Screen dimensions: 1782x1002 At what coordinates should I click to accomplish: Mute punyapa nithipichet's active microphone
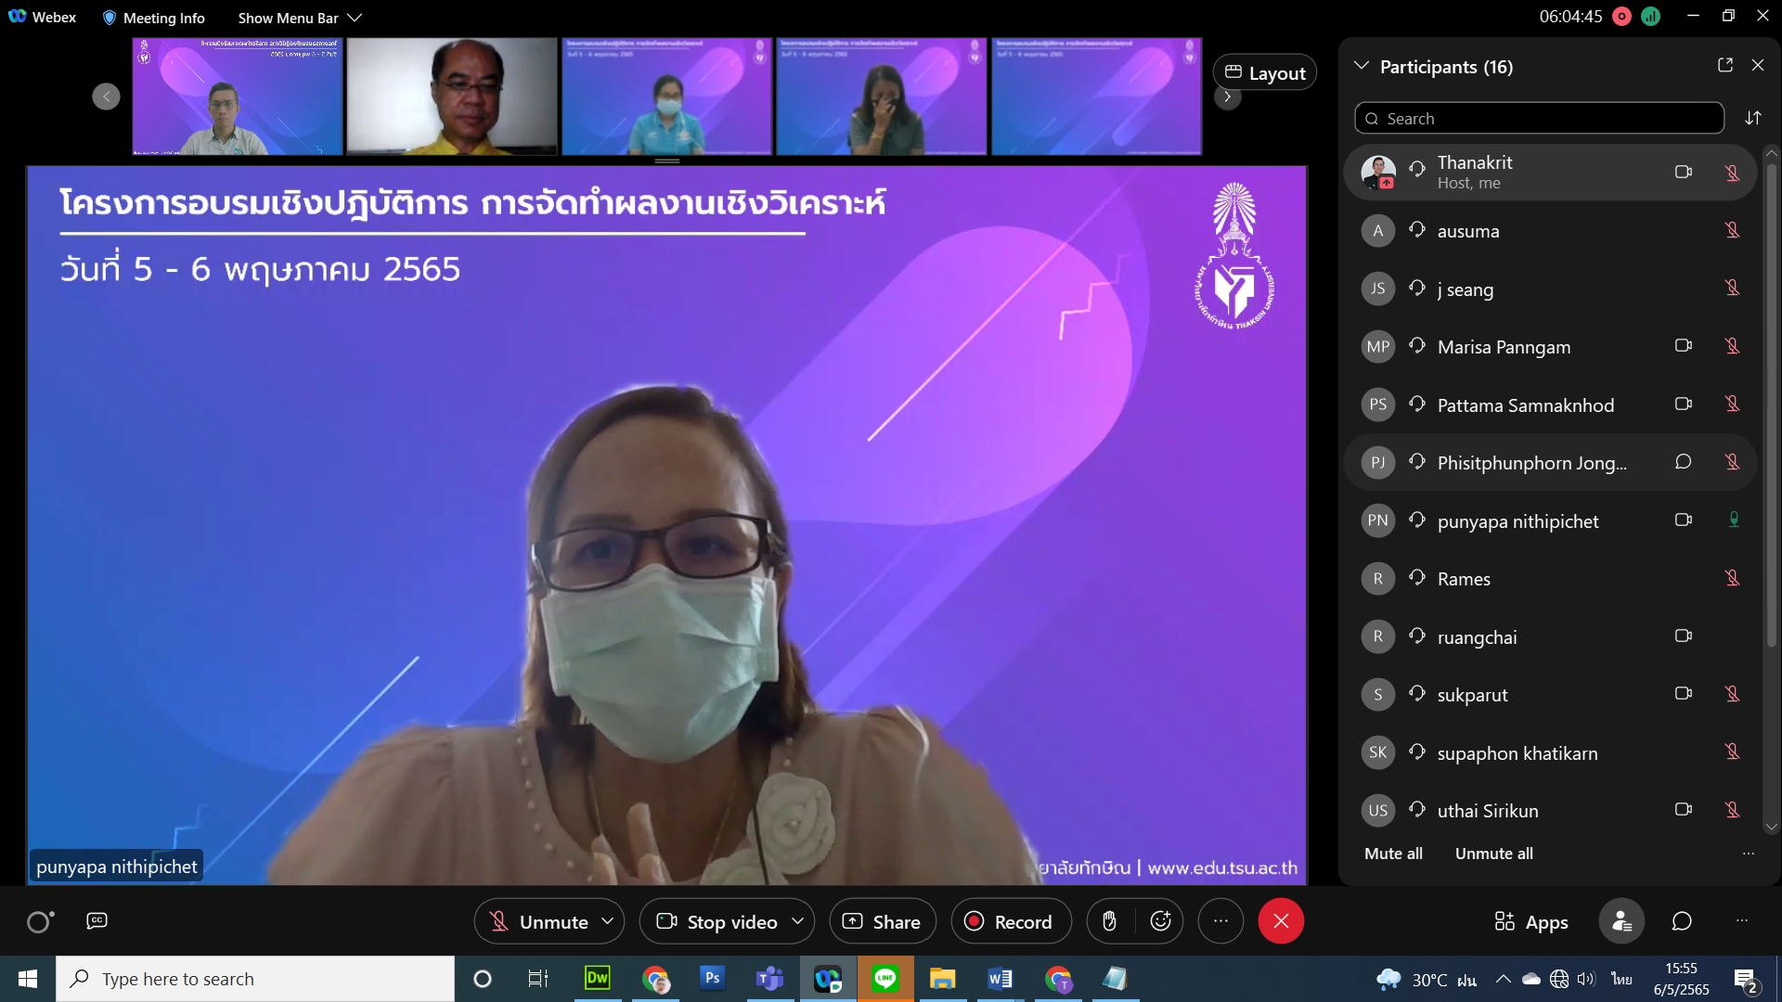(1733, 520)
